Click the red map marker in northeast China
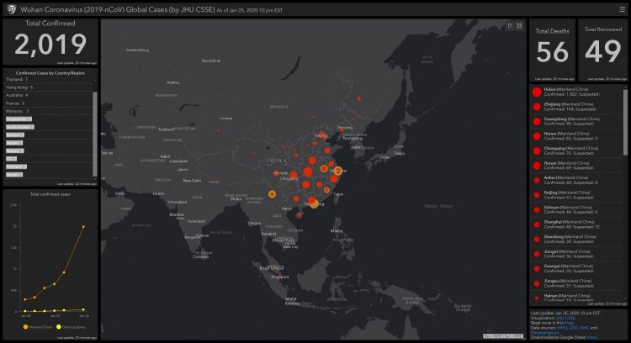631x343 pixels. coord(358,98)
